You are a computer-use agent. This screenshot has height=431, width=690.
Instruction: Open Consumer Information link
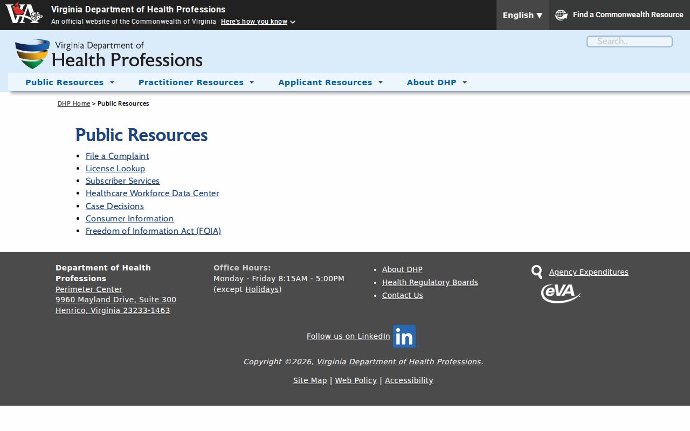point(129,219)
